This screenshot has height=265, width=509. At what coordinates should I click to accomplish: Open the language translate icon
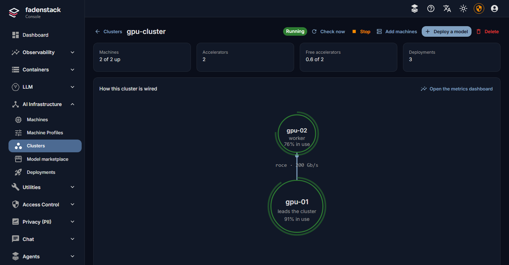[447, 8]
